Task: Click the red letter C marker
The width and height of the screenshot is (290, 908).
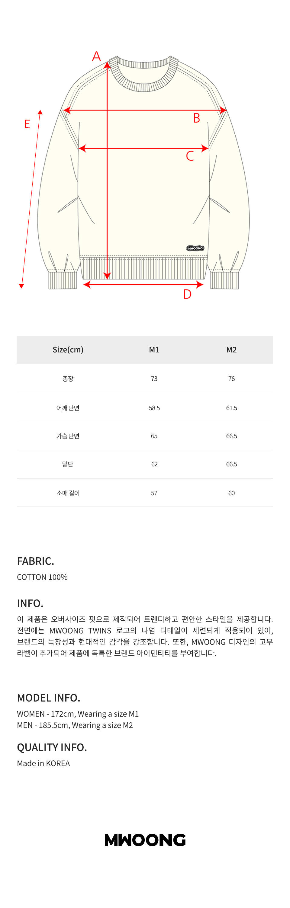Action: [190, 155]
